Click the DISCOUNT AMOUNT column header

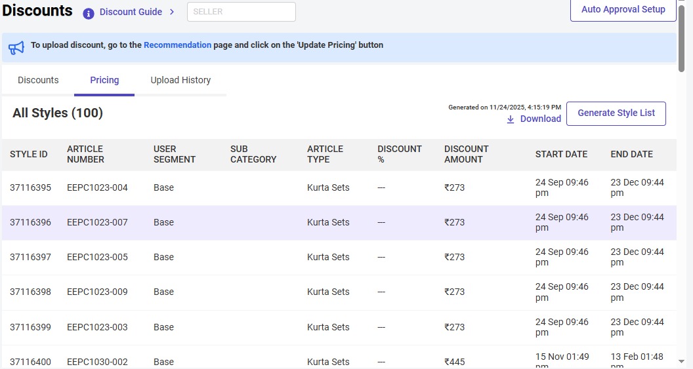click(467, 155)
